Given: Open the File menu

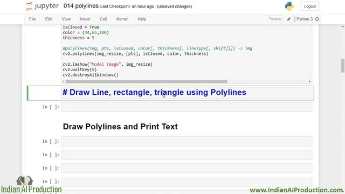Looking at the screenshot, I should pos(32,19).
